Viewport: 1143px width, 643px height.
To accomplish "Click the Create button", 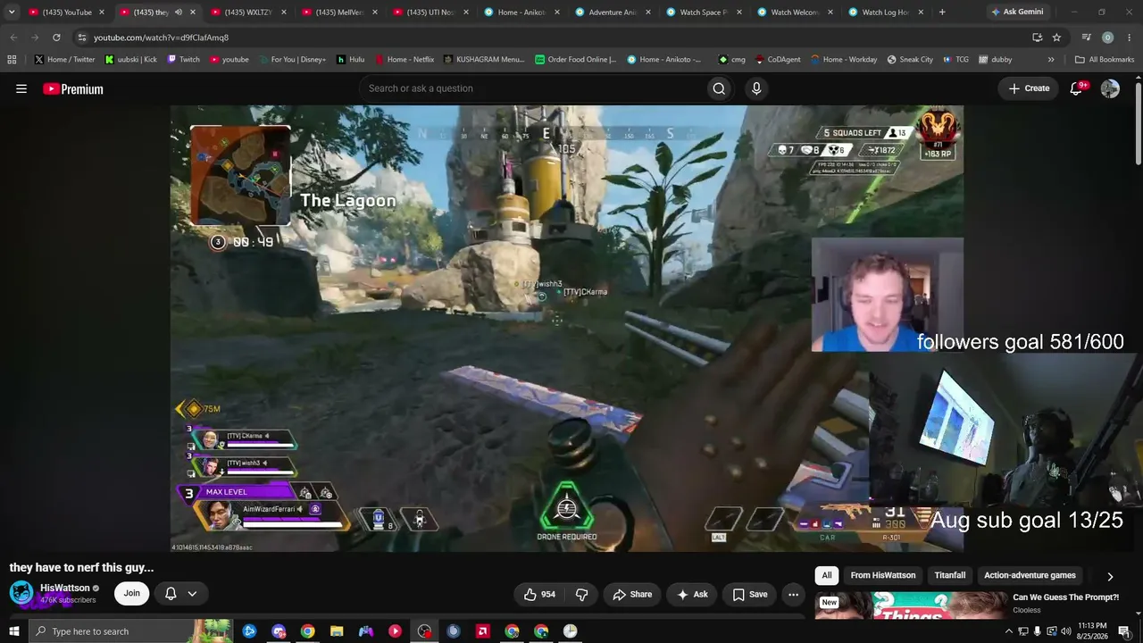I will click(1029, 88).
